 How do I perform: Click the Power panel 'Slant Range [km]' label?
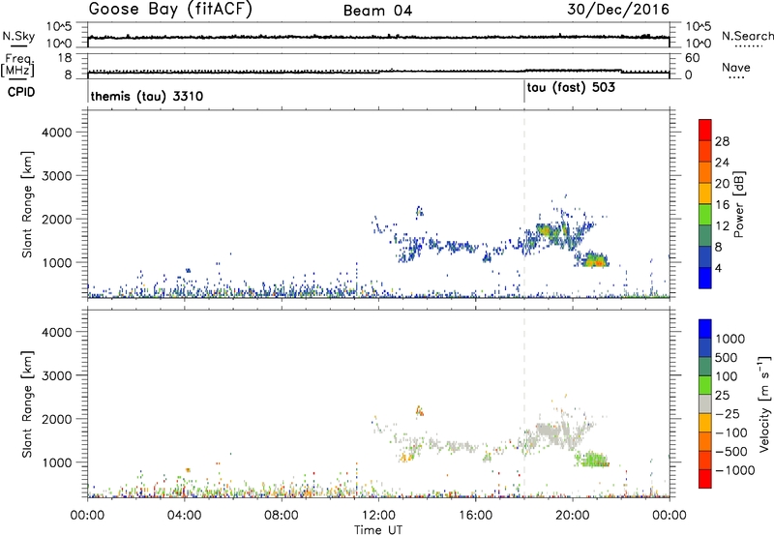(27, 204)
